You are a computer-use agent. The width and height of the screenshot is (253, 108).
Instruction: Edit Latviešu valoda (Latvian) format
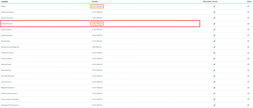[x=214, y=93]
